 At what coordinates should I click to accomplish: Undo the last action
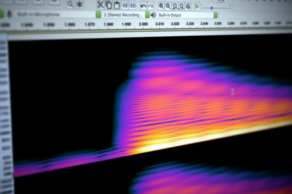[x=143, y=6]
